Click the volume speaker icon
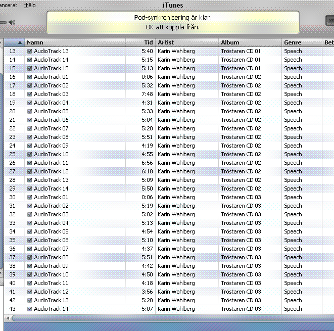The image size is (334, 331). (12, 22)
